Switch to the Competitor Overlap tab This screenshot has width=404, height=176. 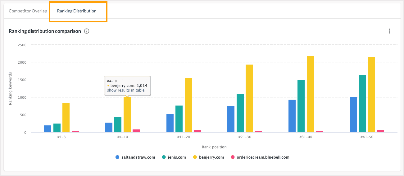(x=28, y=11)
